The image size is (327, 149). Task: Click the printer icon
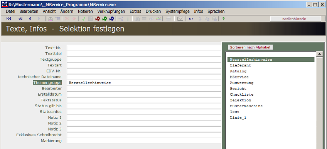(169, 19)
